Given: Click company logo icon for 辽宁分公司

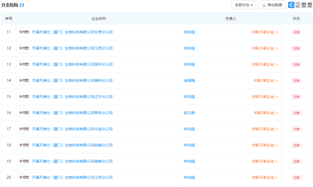Looking at the screenshot, I should tap(24, 97).
